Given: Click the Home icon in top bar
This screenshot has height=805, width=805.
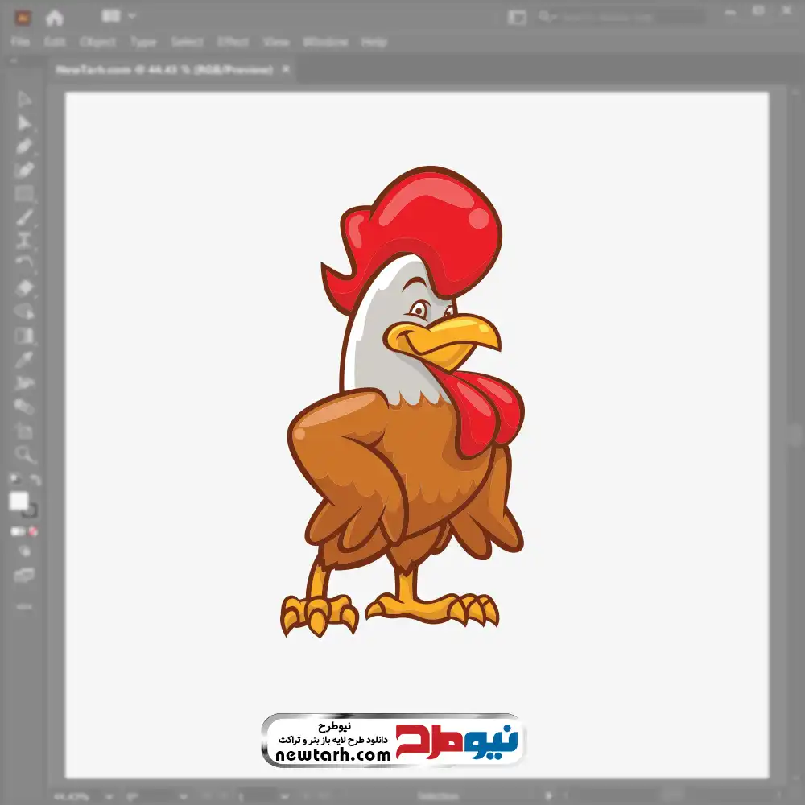Looking at the screenshot, I should click(x=55, y=17).
